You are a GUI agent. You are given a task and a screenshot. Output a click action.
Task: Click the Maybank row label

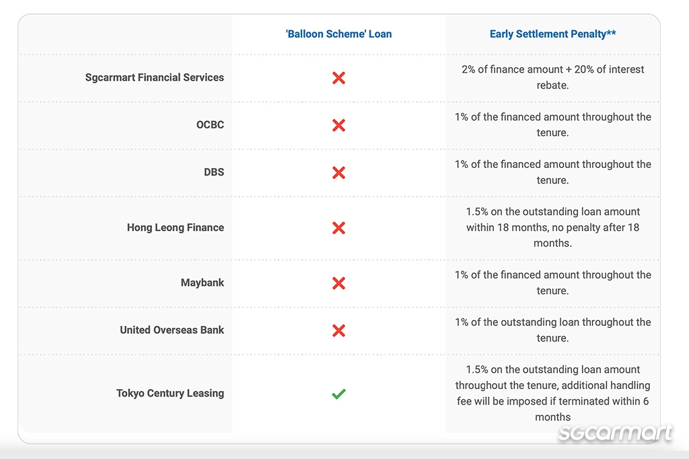click(x=202, y=283)
